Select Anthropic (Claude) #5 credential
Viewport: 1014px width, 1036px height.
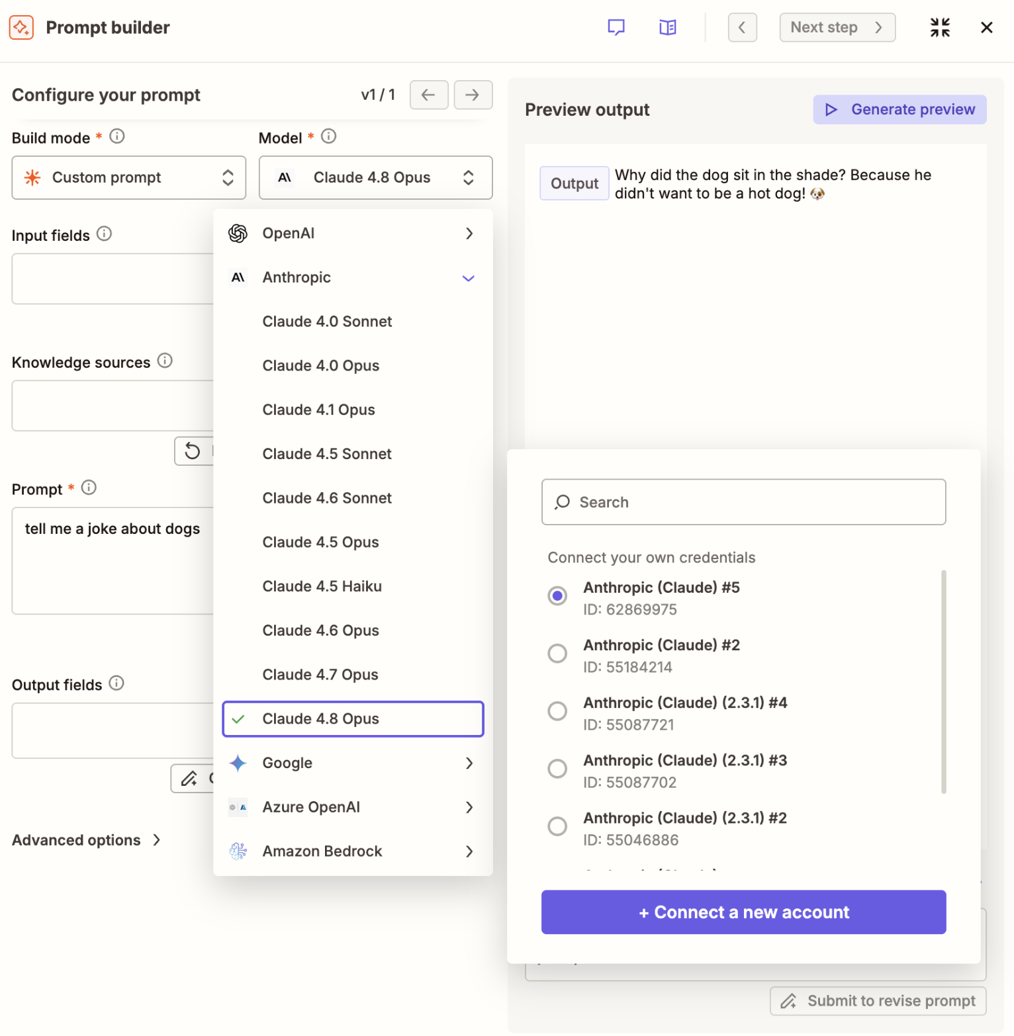[x=557, y=596]
